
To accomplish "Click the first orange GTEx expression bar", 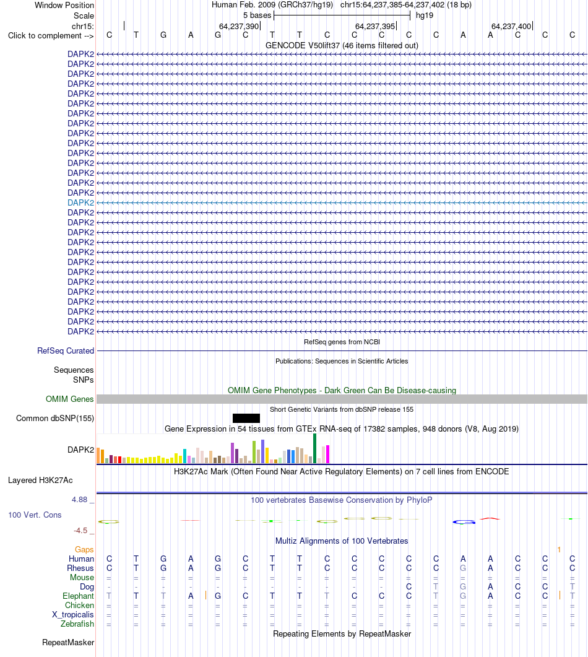I will pos(98,456).
